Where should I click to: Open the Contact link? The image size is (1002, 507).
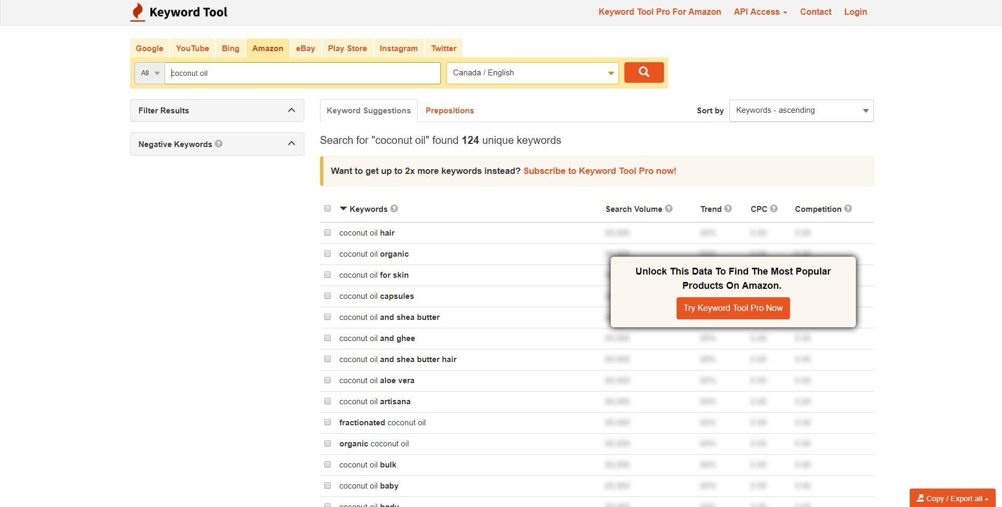[x=816, y=12]
